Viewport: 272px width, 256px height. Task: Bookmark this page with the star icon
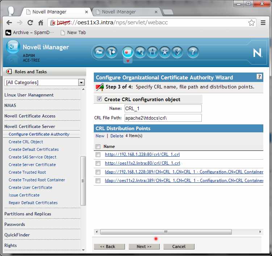[x=251, y=22]
